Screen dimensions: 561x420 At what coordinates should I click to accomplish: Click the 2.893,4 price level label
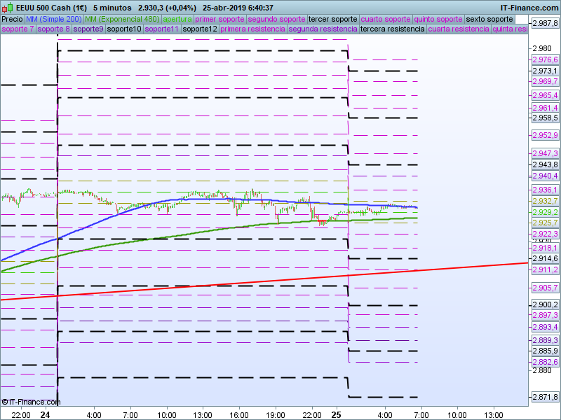tap(545, 327)
